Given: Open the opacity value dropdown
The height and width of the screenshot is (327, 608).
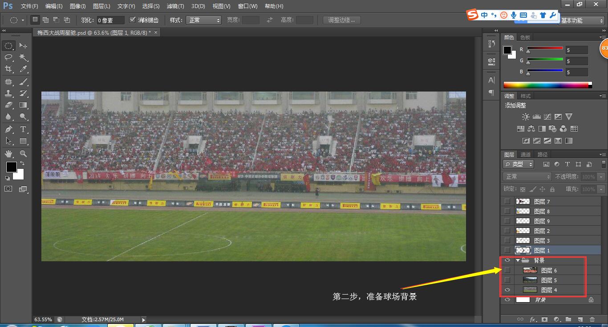Looking at the screenshot, I should pyautogui.click(x=601, y=176).
